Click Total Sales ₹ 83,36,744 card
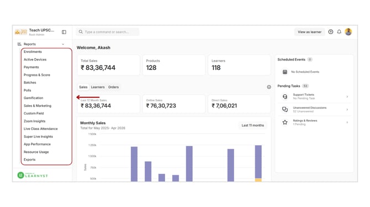Screen dimensions: 370x207 click(108, 65)
